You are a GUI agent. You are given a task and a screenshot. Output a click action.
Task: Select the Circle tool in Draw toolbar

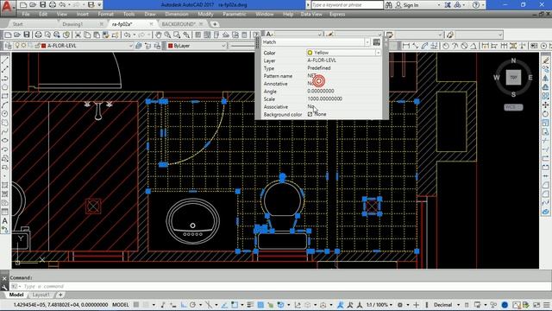5,113
